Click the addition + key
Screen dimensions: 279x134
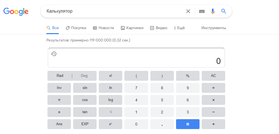tap(213, 124)
